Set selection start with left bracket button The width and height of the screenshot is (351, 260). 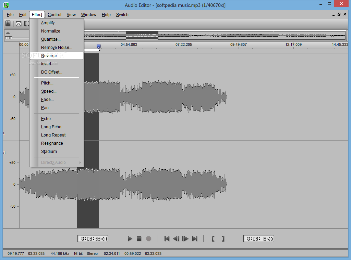(213, 238)
